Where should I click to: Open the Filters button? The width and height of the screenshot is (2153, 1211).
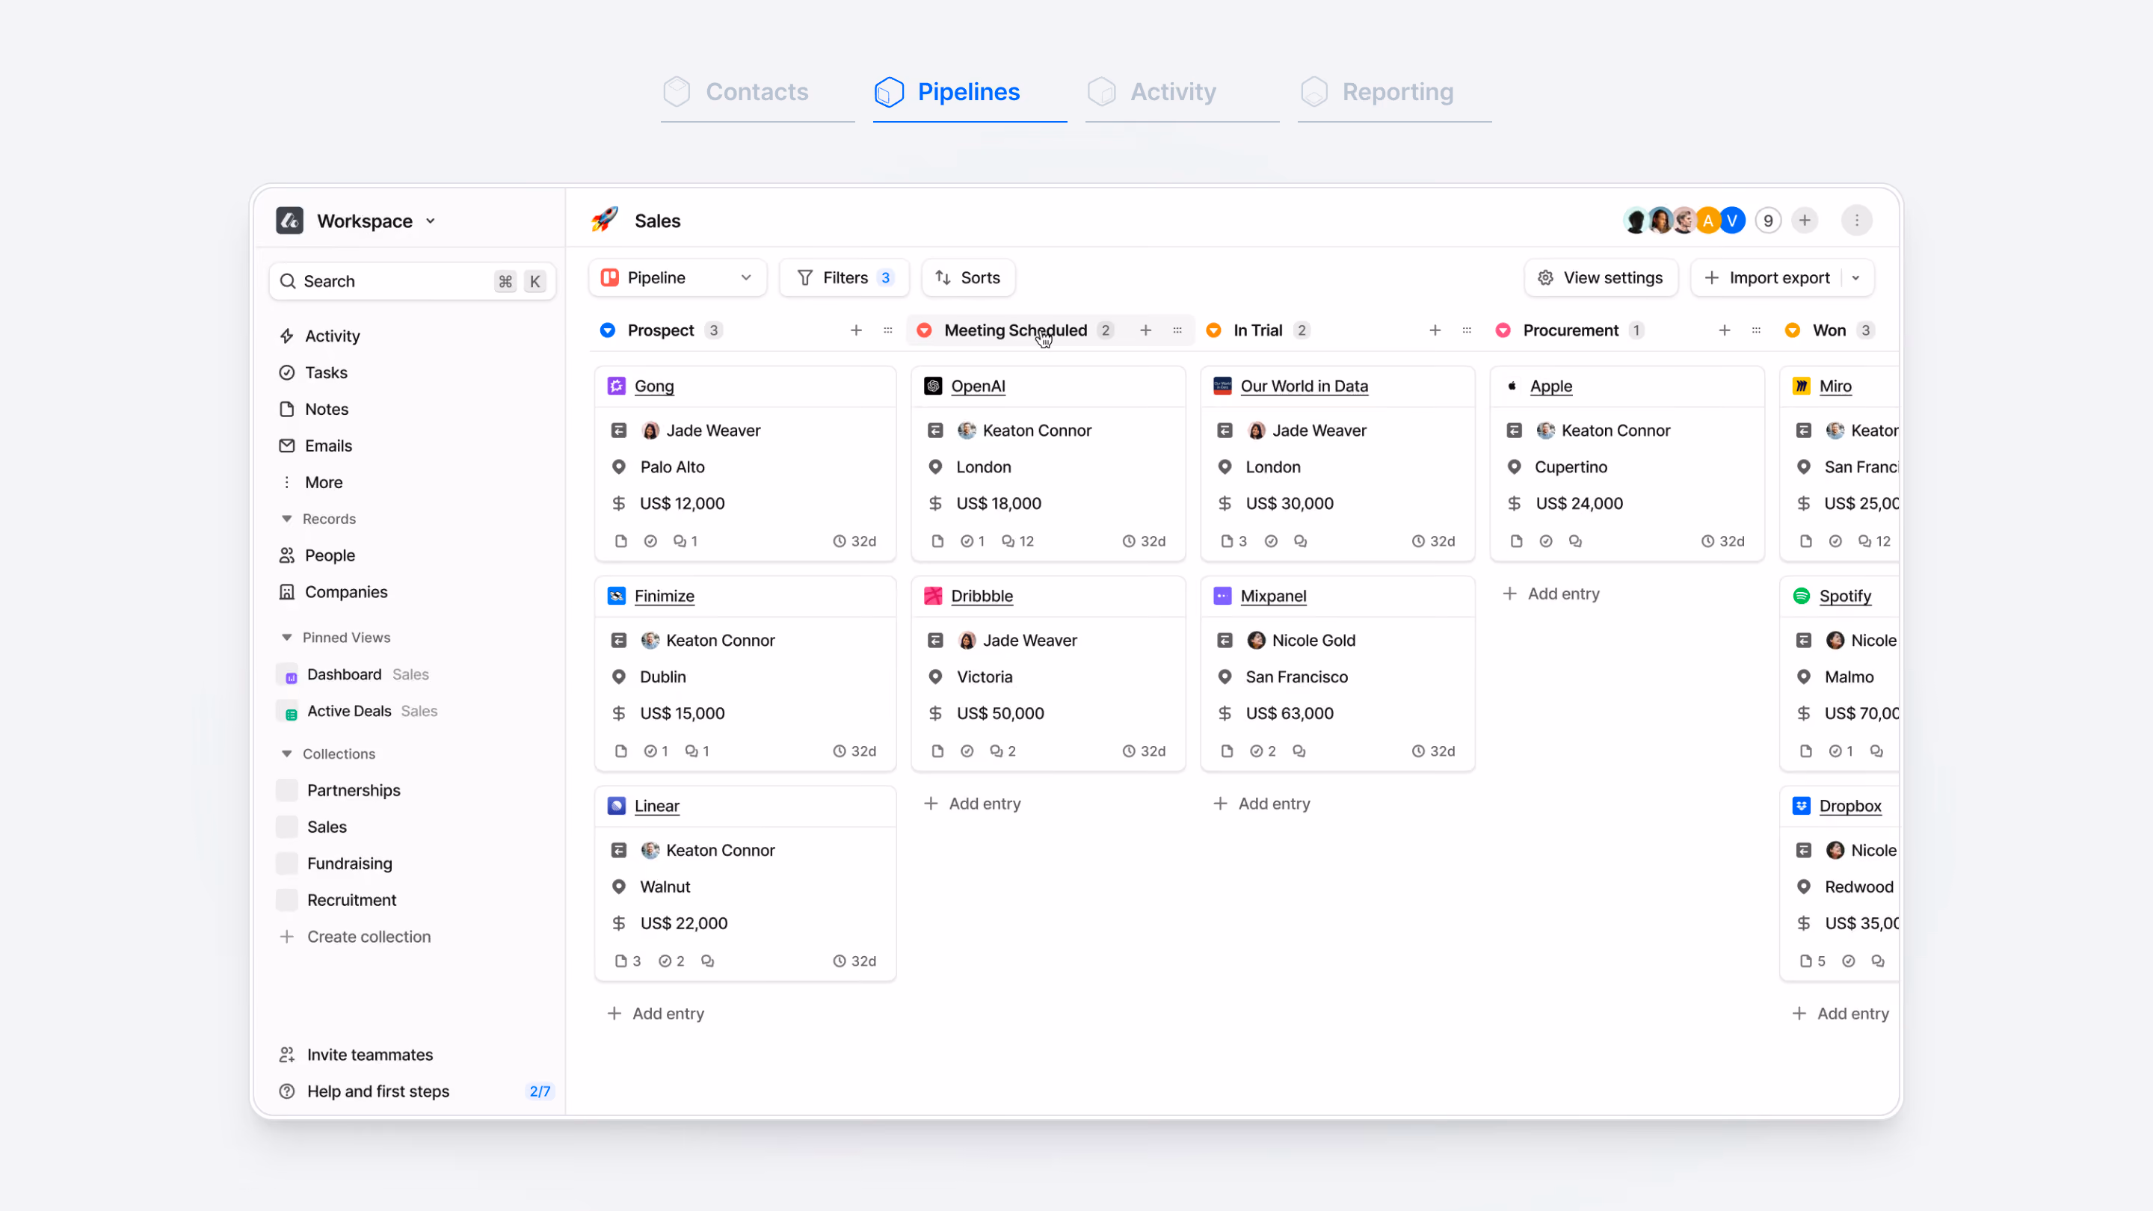tap(843, 277)
